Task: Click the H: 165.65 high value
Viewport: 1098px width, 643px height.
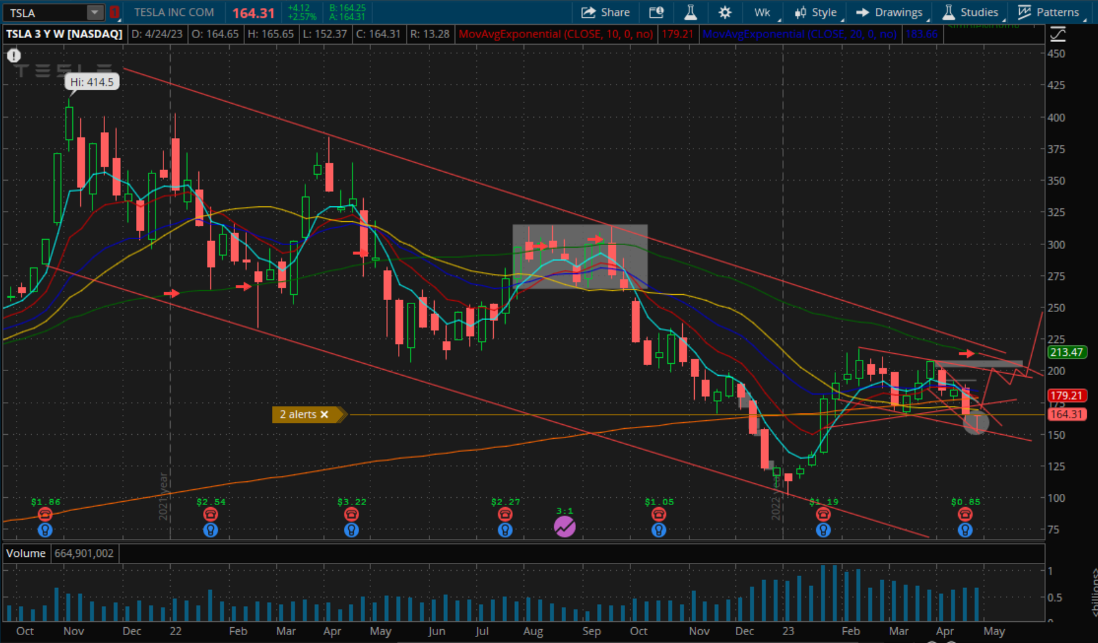Action: pyautogui.click(x=271, y=34)
